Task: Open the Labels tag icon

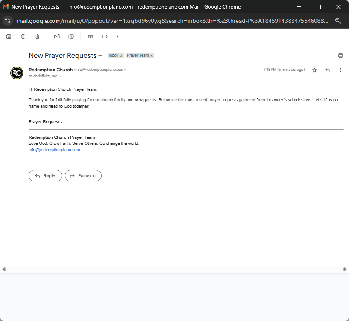Action: (105, 37)
